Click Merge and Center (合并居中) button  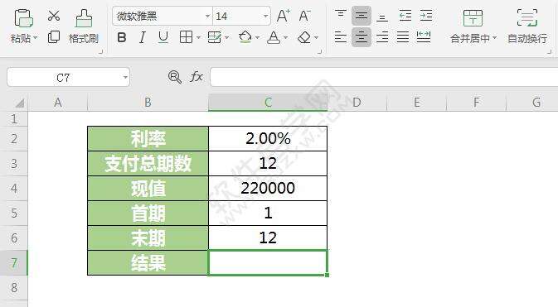pyautogui.click(x=473, y=26)
